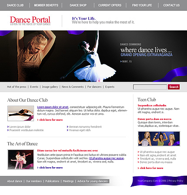Follow the Ut pharetra augue nec augue inline link

coord(107,158)
